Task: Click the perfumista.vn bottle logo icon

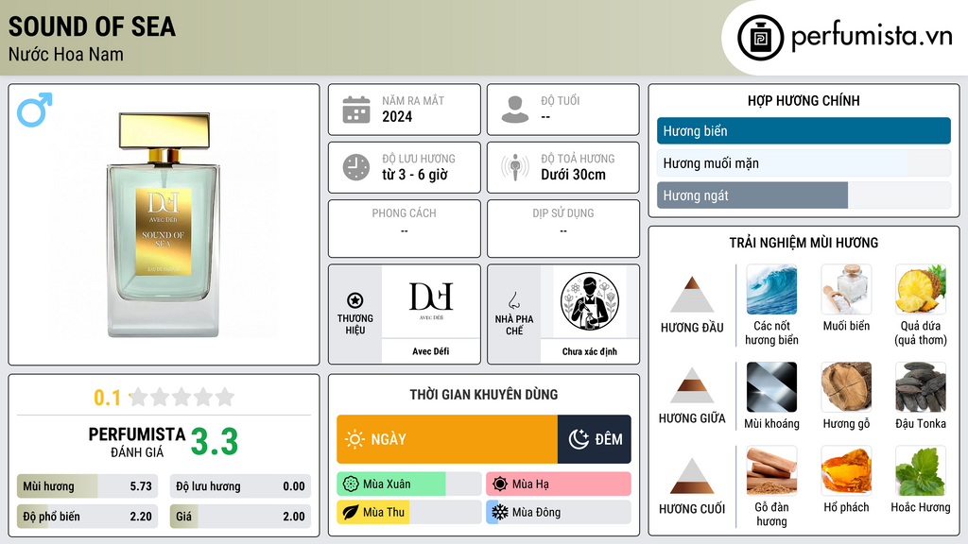Action: [761, 38]
